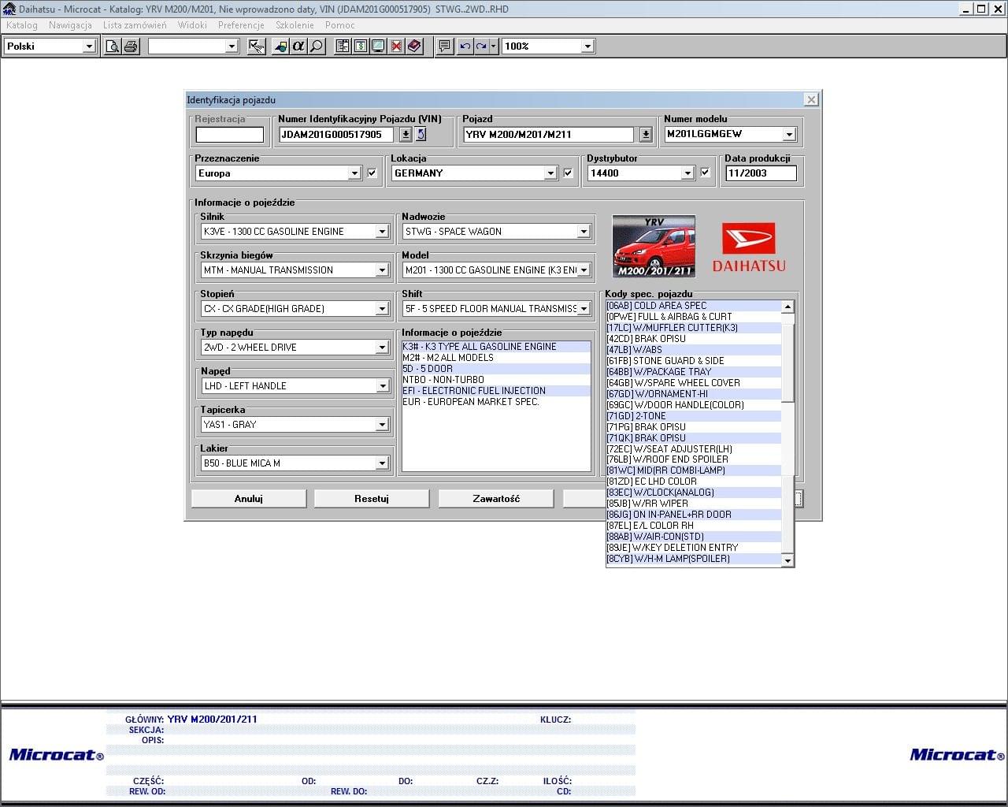Image resolution: width=1008 pixels, height=807 pixels.
Task: Select [06AB] COLD AREA SPEC row
Action: [693, 306]
